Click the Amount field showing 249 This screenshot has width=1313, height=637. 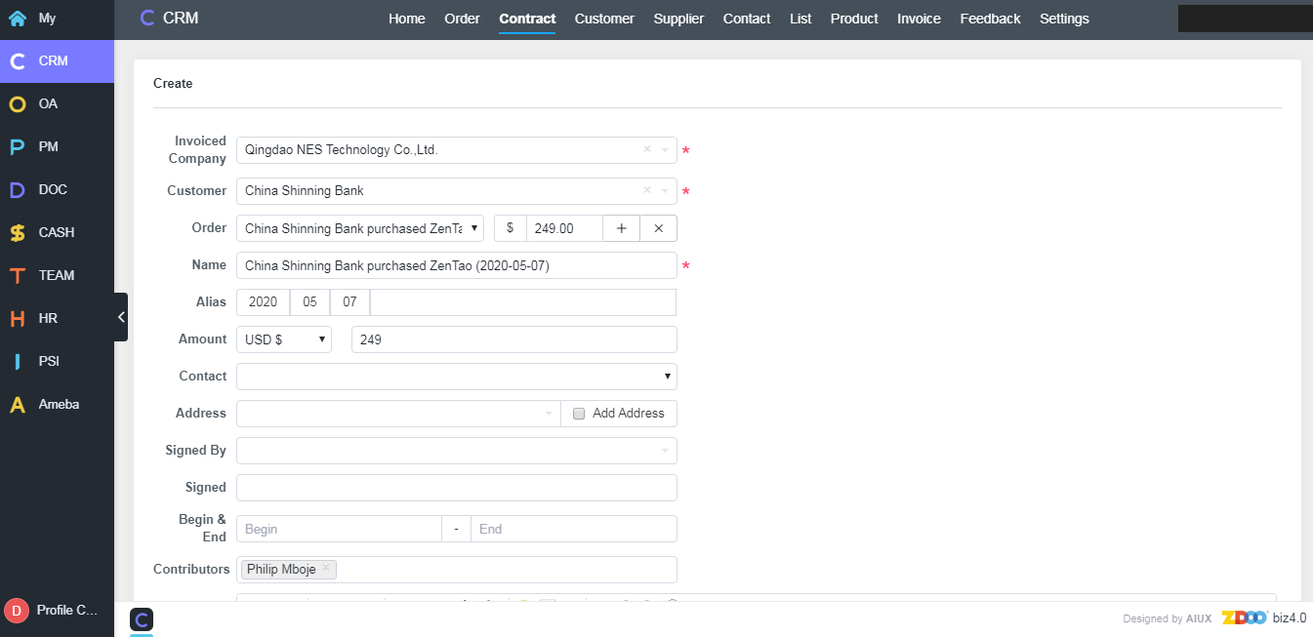513,339
